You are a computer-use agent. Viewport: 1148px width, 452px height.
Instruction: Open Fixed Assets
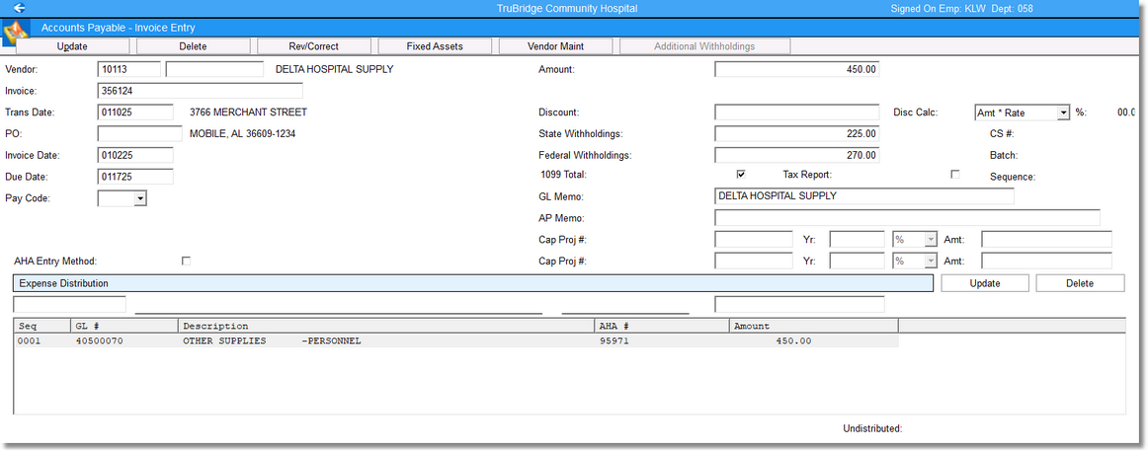pyautogui.click(x=435, y=46)
